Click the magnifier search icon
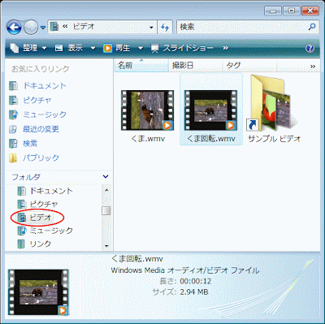325x324 pixels. coord(312,27)
